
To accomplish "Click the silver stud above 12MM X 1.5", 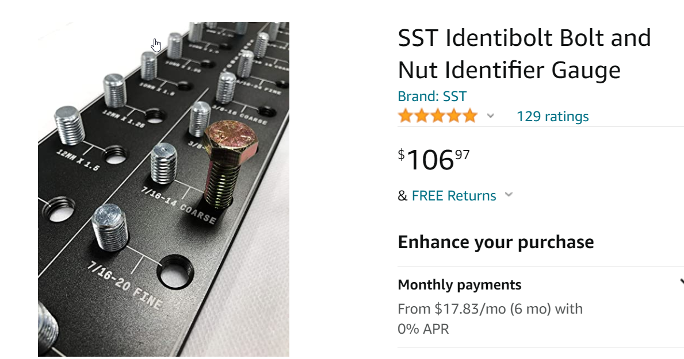I will 69,123.
